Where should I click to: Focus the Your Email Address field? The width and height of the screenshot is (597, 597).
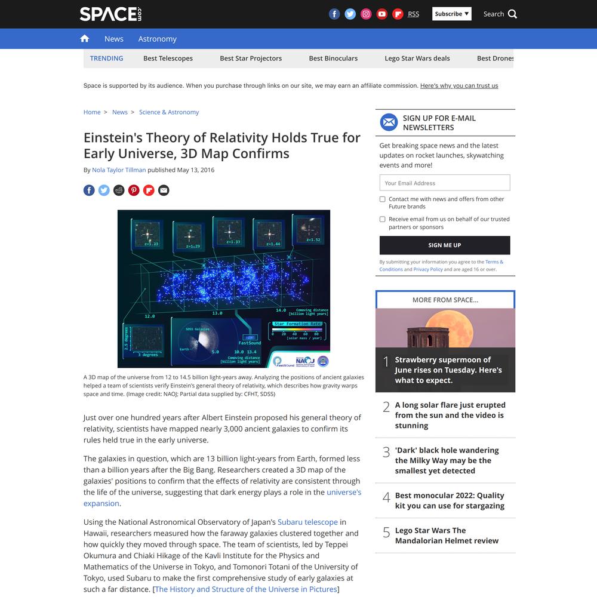click(445, 183)
